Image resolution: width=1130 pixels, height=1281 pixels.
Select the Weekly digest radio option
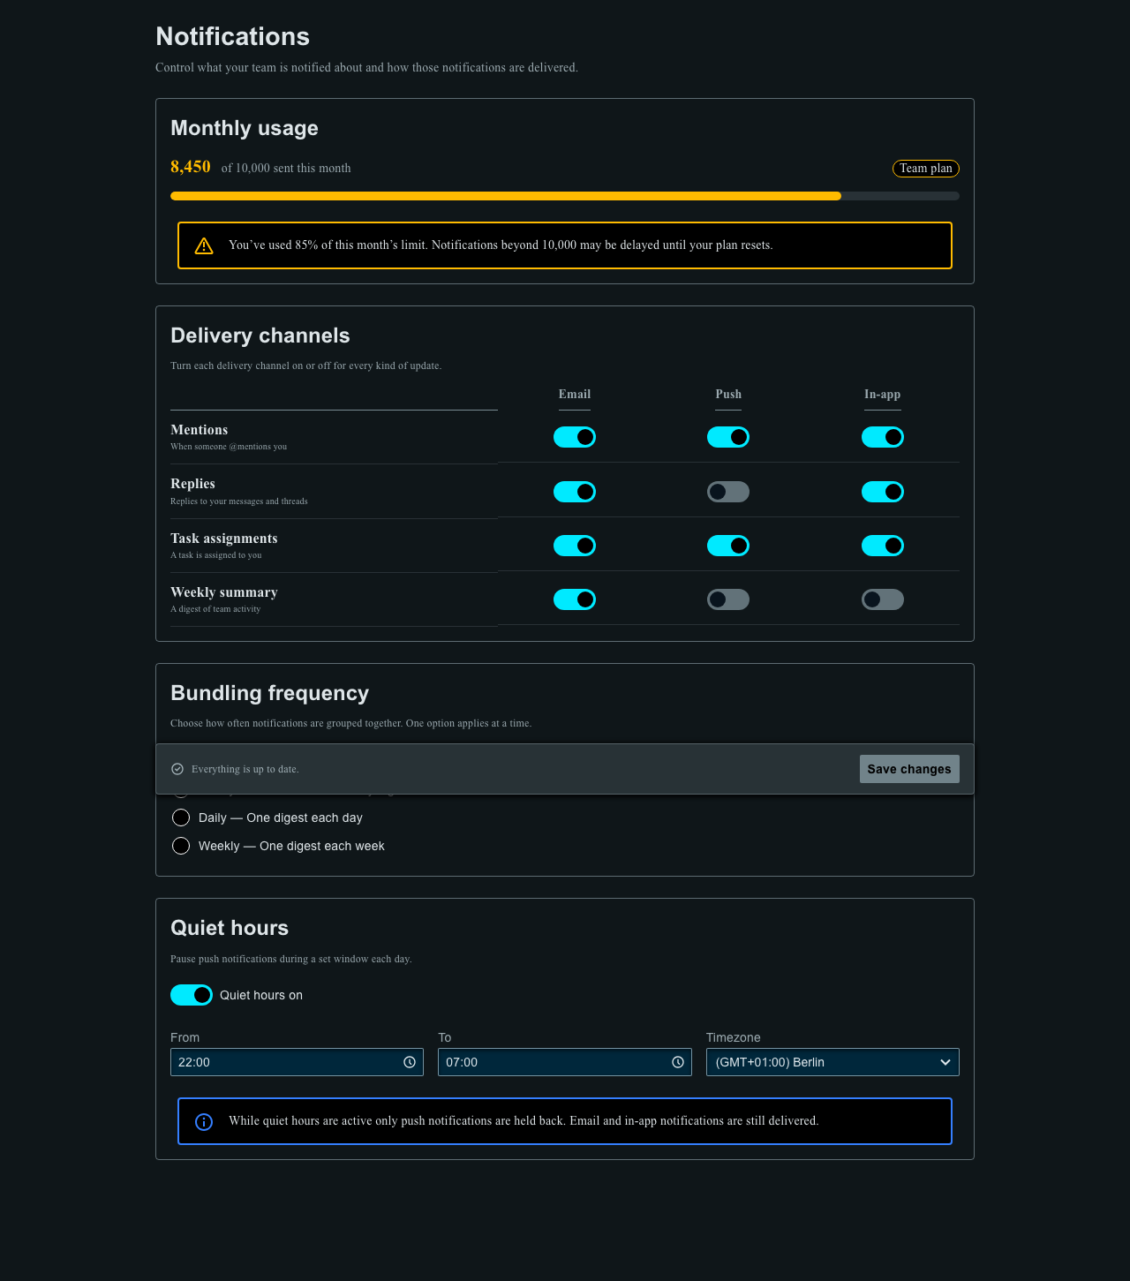(181, 846)
